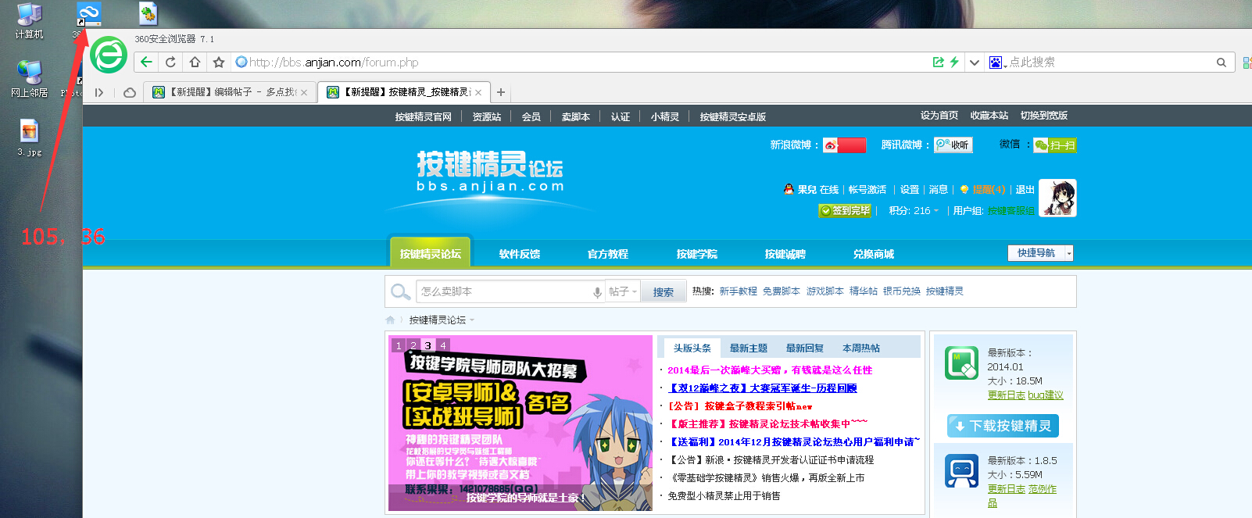The width and height of the screenshot is (1252, 518).
Task: Go to browser home page icon
Action: tap(195, 62)
